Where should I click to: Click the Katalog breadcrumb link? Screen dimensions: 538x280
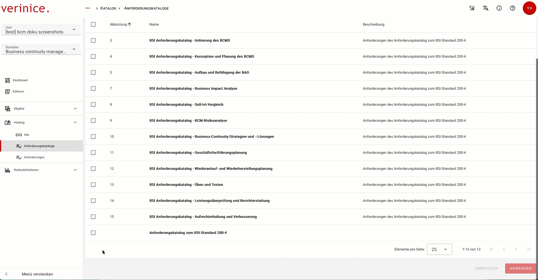click(108, 8)
